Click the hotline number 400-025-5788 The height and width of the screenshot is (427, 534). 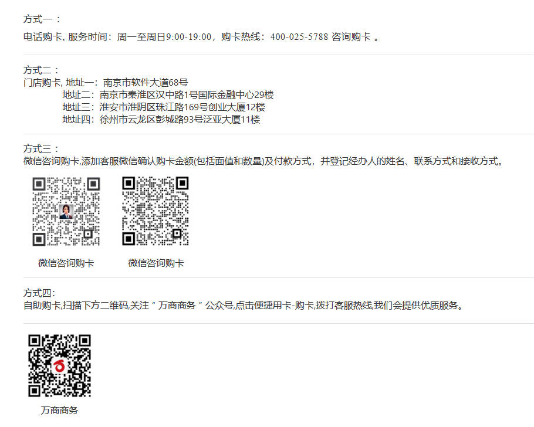tap(299, 37)
